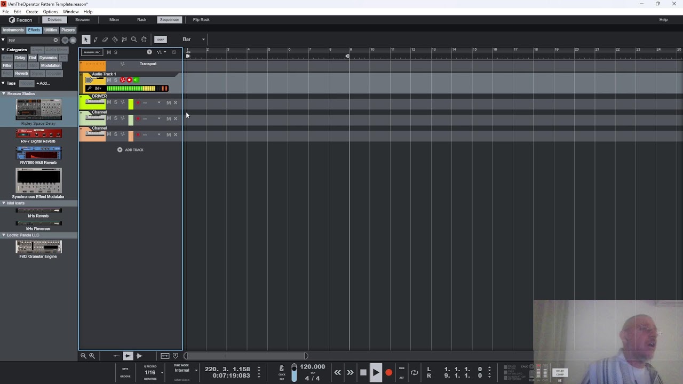Select the Reverb category filter
Viewport: 683px width, 384px height.
pos(21,73)
